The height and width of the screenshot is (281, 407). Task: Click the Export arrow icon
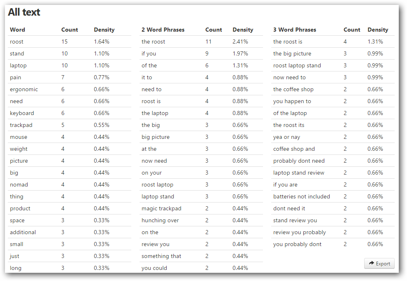point(372,263)
